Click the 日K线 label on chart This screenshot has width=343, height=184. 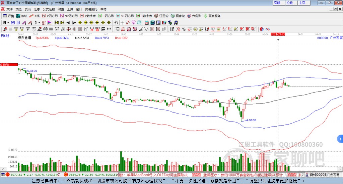tap(5, 36)
